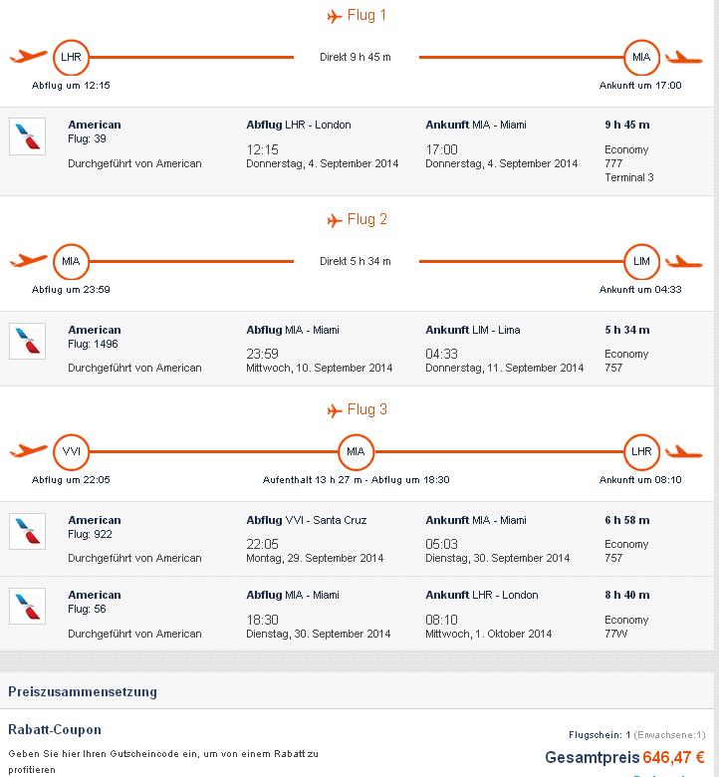This screenshot has height=777, width=719.
Task: Click the Flug 3 heading
Action: click(366, 409)
